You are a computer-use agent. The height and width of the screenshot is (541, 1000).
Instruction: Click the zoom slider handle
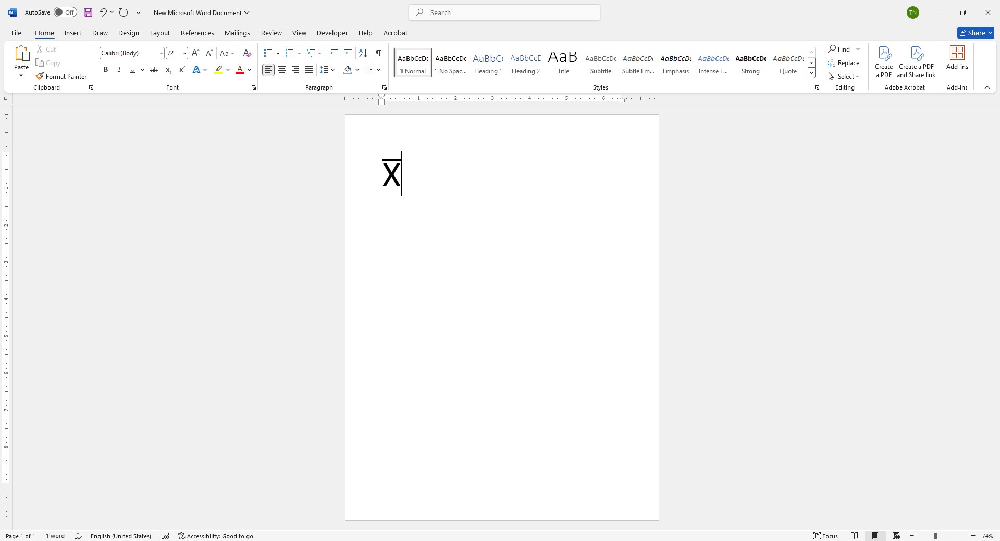tap(935, 536)
